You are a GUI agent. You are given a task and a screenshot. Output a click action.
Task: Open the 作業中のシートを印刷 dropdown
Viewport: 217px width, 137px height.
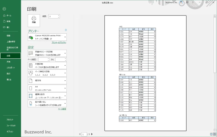(x=47, y=53)
